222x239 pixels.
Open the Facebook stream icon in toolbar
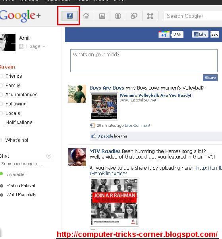click(x=70, y=16)
